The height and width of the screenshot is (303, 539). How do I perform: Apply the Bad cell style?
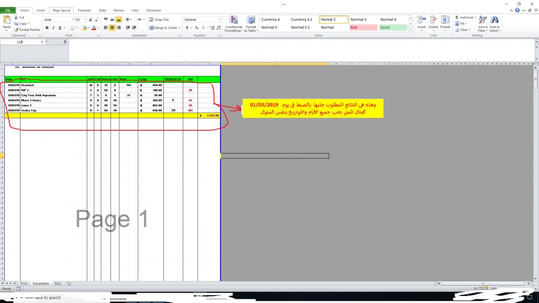pos(363,27)
